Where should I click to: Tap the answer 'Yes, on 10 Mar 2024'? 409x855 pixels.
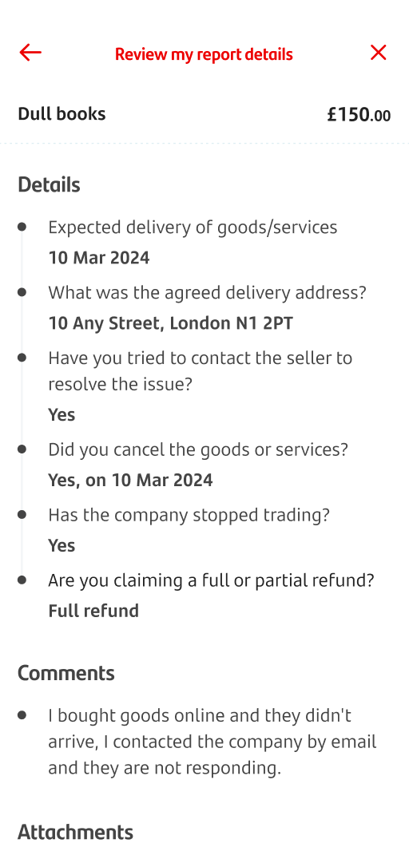(130, 481)
